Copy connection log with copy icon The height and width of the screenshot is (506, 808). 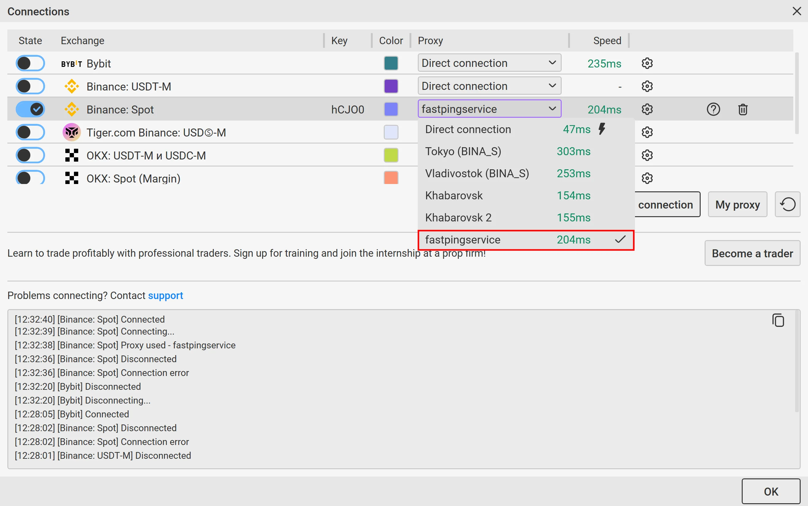pyautogui.click(x=778, y=320)
